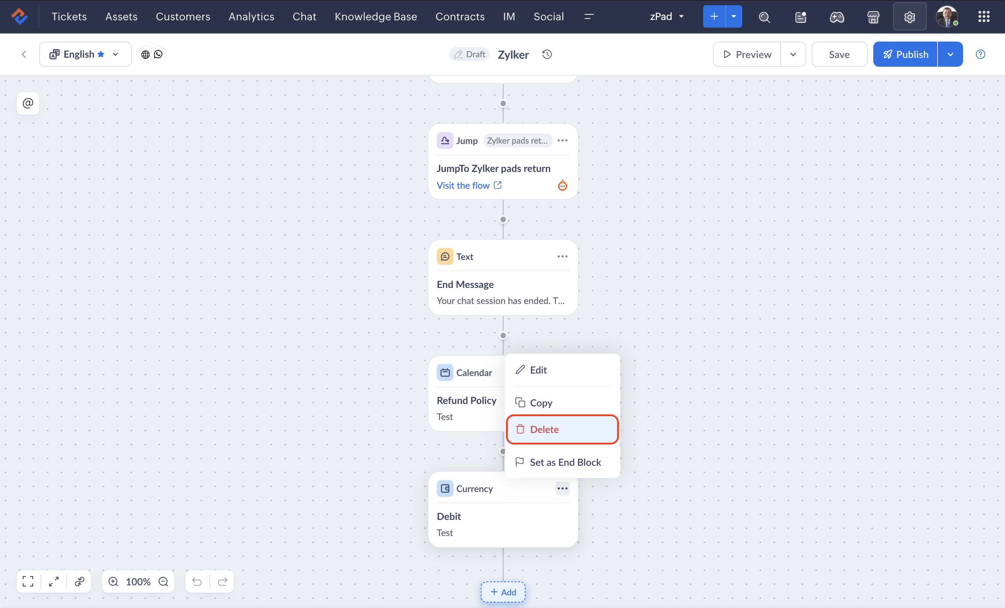
Task: Open the setup gear icon in the top bar
Action: tap(909, 17)
